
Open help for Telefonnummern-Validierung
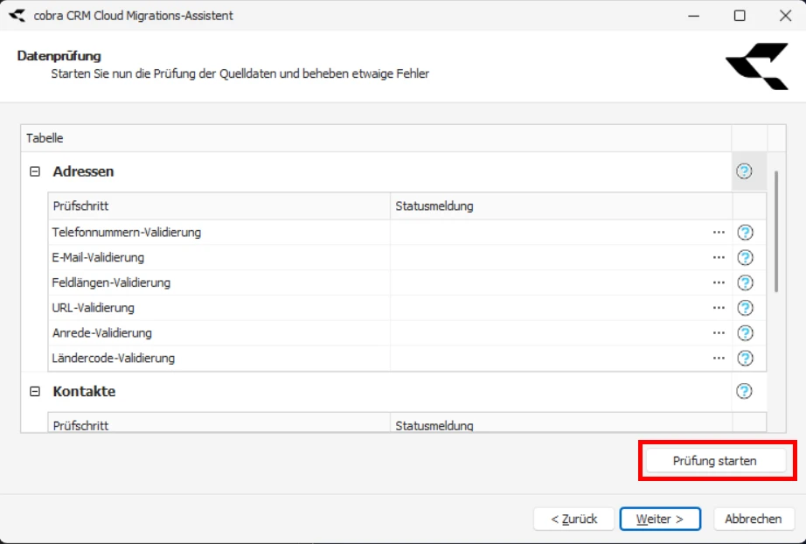pyautogui.click(x=745, y=232)
